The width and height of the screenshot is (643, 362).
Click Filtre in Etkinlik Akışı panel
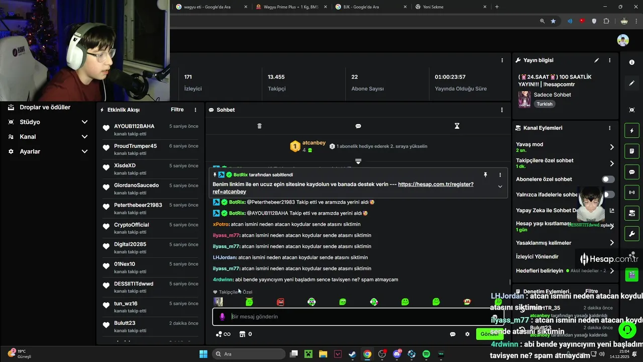[x=177, y=110]
